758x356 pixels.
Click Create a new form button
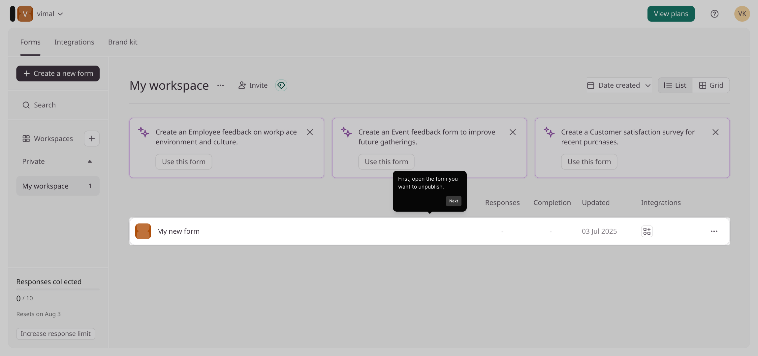pyautogui.click(x=58, y=74)
